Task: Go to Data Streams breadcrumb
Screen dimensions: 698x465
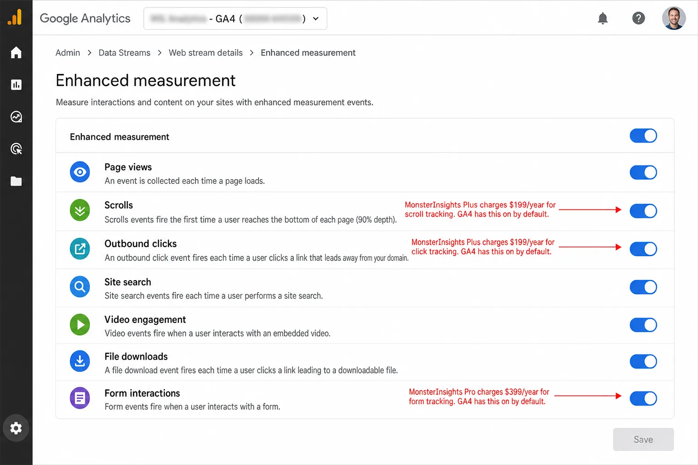Action: (x=125, y=53)
